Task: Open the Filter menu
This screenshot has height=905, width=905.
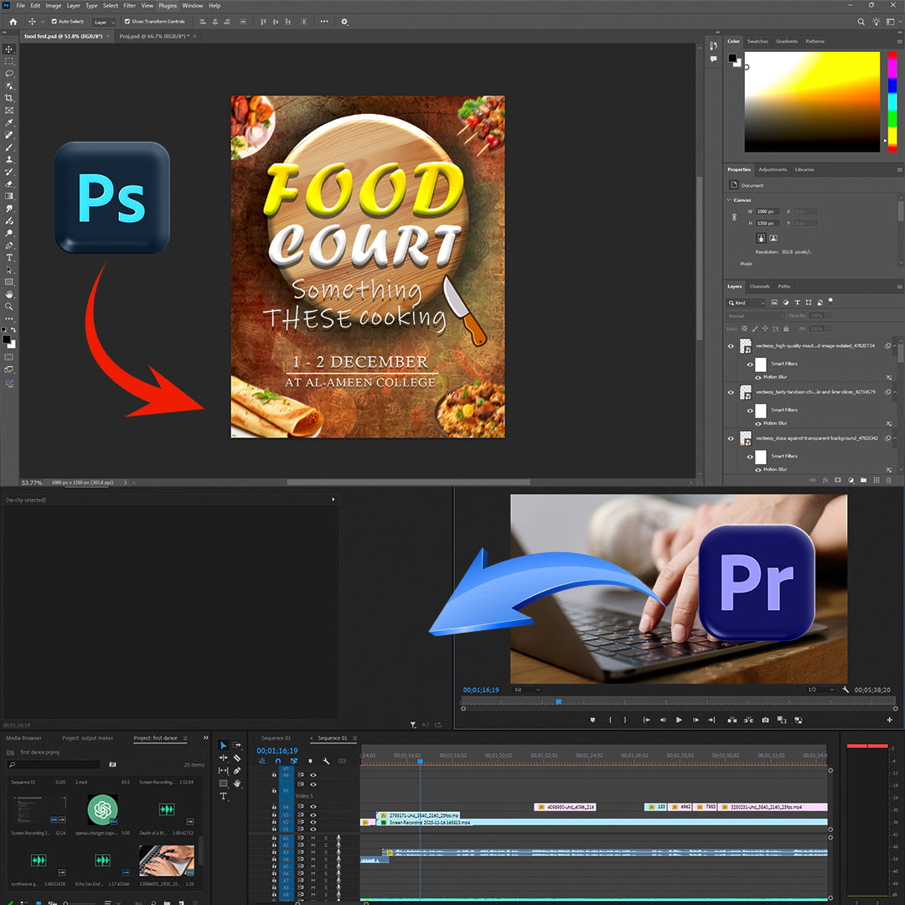Action: point(129,5)
